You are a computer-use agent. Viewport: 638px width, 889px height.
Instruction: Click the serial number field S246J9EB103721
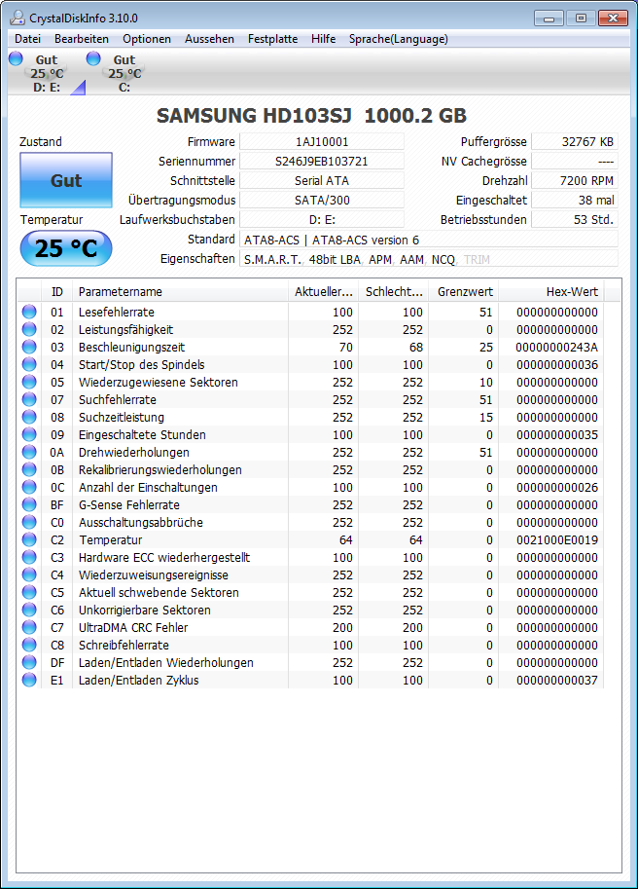coord(322,161)
